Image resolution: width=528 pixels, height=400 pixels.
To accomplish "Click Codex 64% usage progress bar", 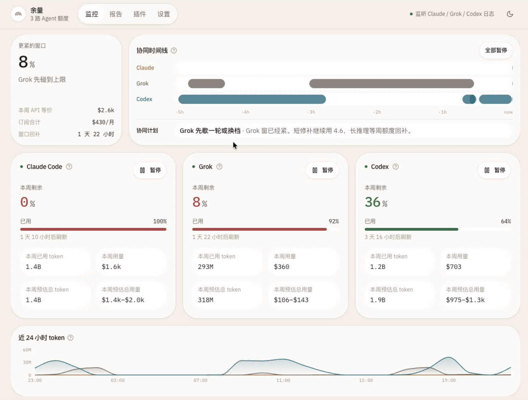I will [x=438, y=229].
